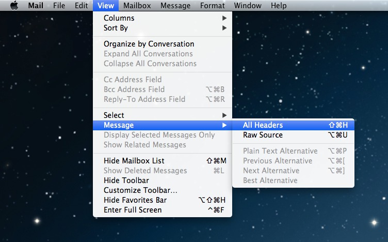Click Collapse All Conversations item
This screenshot has height=242, width=388.
[x=163, y=64]
